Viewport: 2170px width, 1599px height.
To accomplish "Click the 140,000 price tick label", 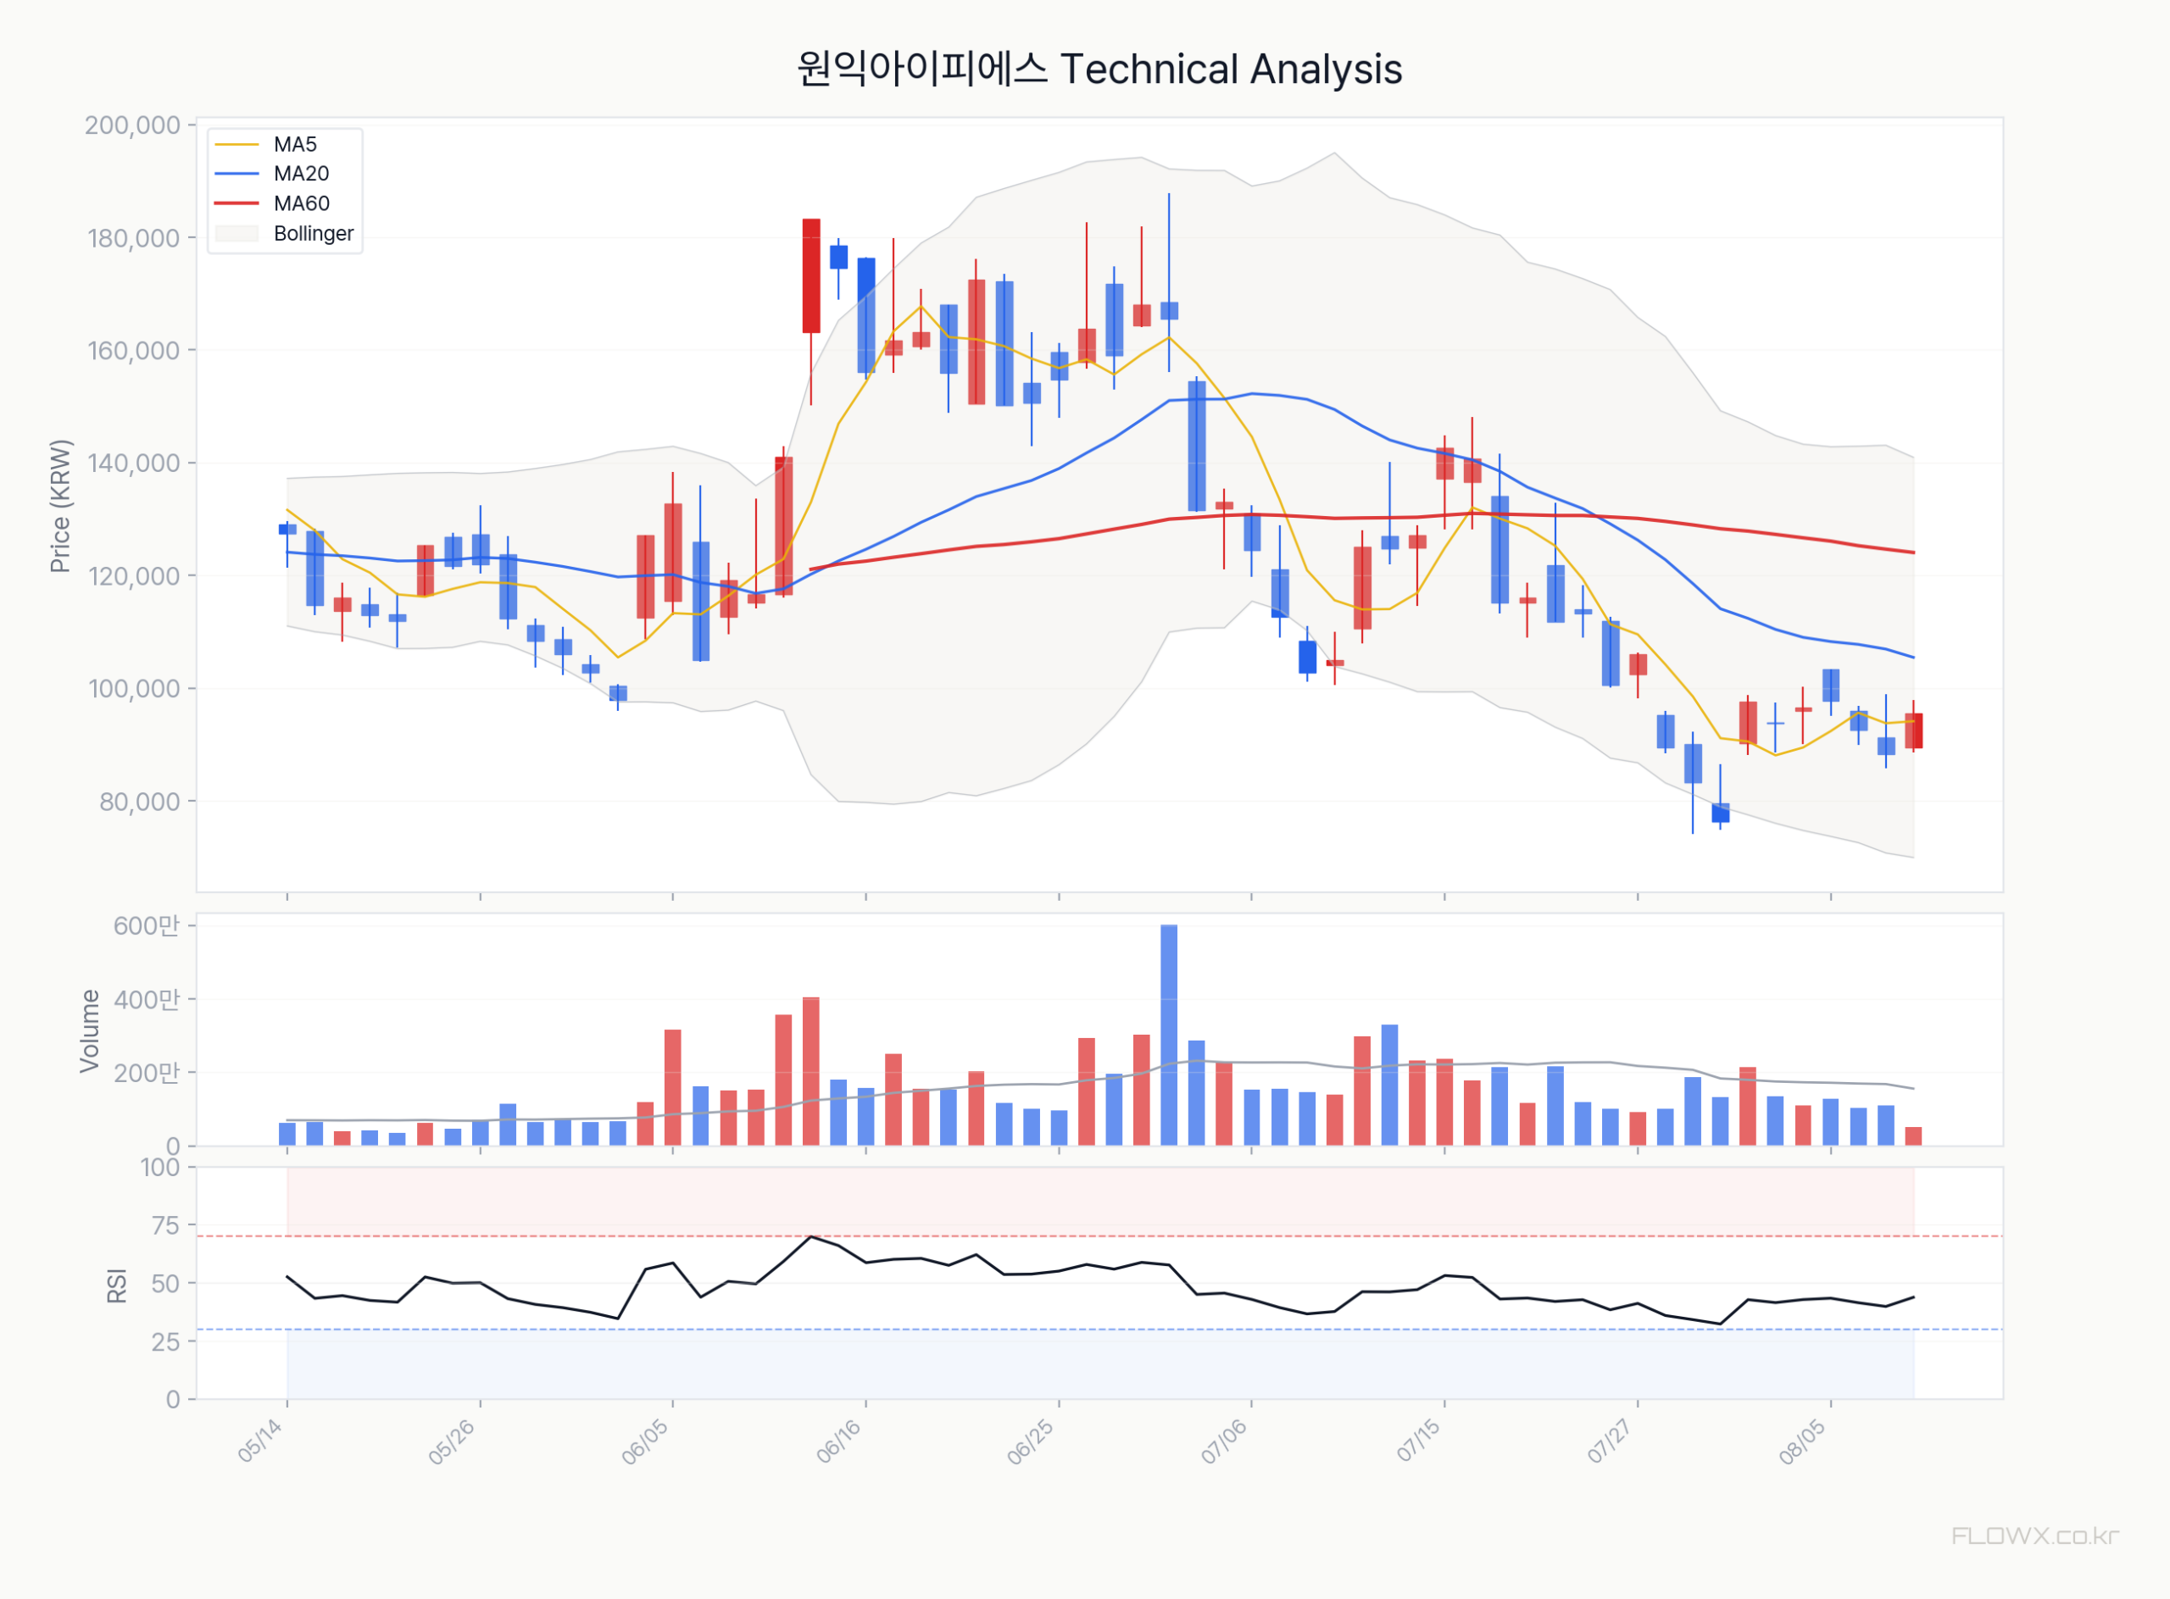I will [134, 464].
